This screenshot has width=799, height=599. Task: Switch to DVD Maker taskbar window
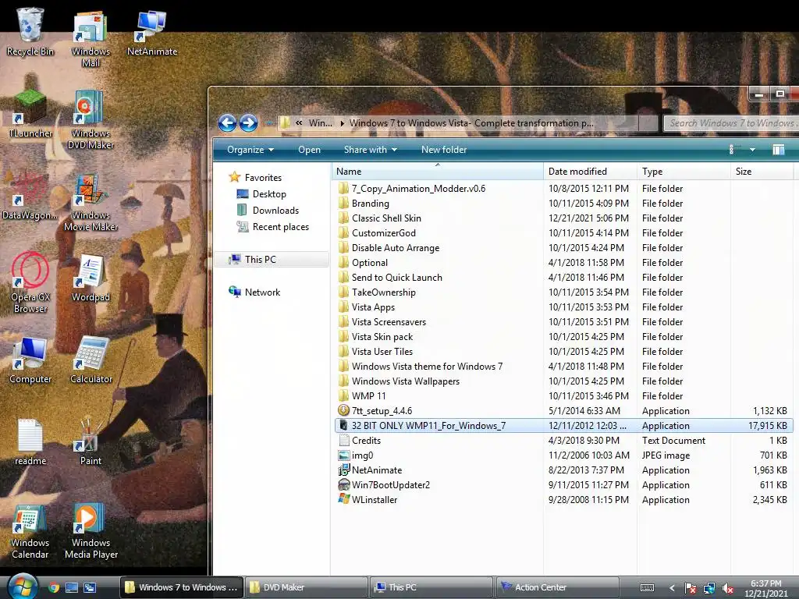(306, 587)
